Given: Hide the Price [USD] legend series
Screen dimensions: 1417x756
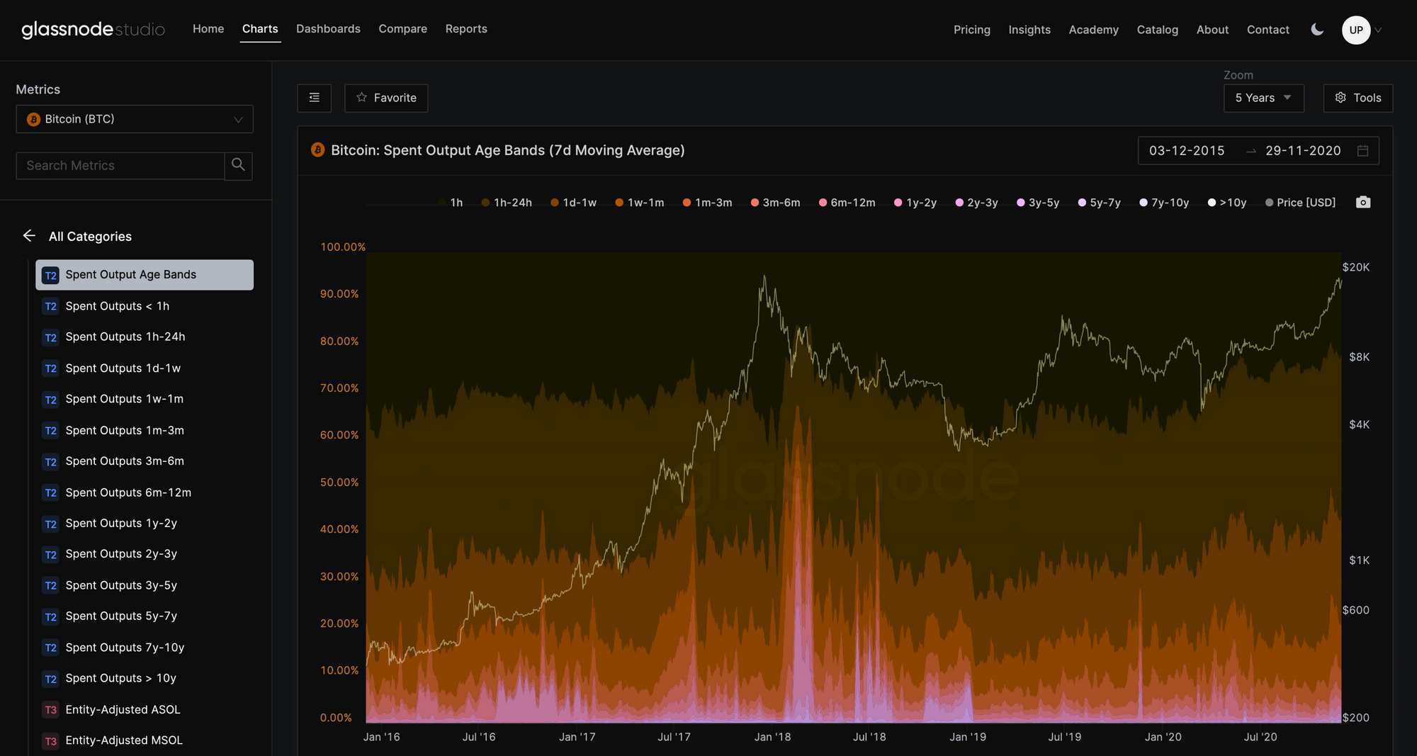Looking at the screenshot, I should (x=1300, y=203).
